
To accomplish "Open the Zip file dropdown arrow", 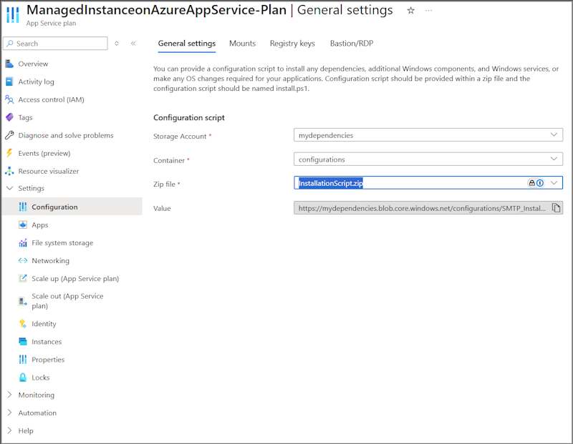I will [554, 183].
